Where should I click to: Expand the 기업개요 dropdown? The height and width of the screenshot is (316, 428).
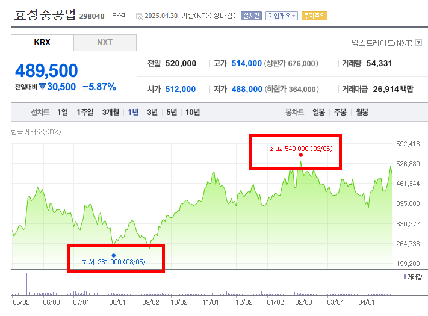point(282,16)
